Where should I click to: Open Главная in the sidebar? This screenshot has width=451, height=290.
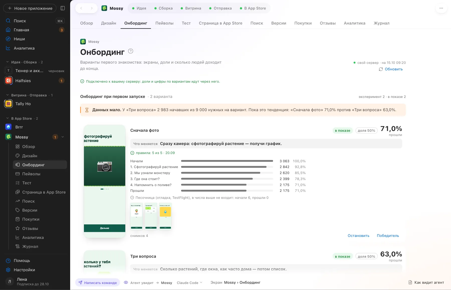pos(35,30)
